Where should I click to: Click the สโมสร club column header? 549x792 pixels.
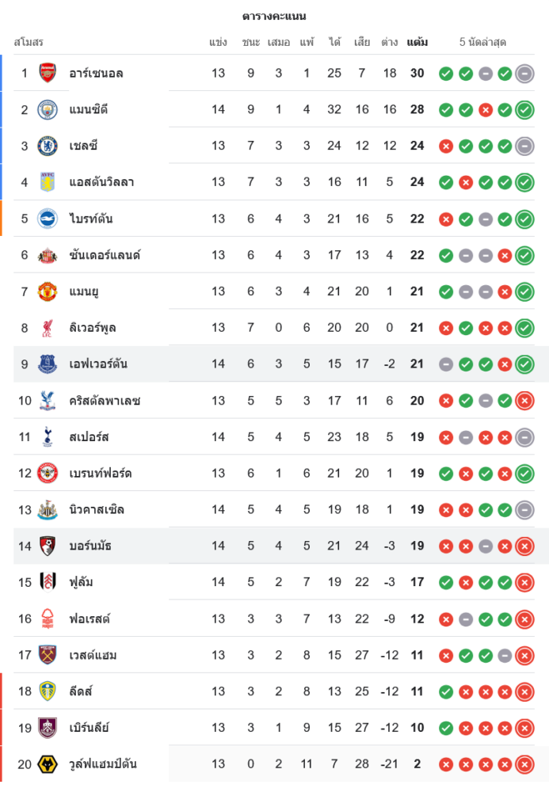(29, 42)
